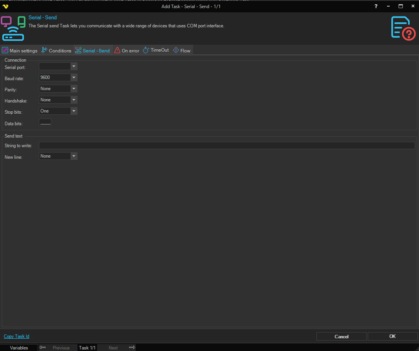Click the Copy Task Id link
Image resolution: width=419 pixels, height=351 pixels.
tap(17, 336)
